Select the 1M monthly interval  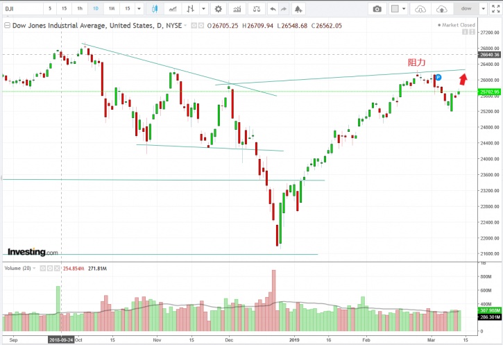pyautogui.click(x=112, y=9)
